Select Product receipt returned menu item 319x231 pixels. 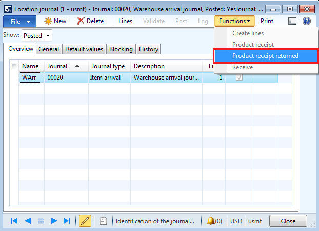tap(265, 56)
